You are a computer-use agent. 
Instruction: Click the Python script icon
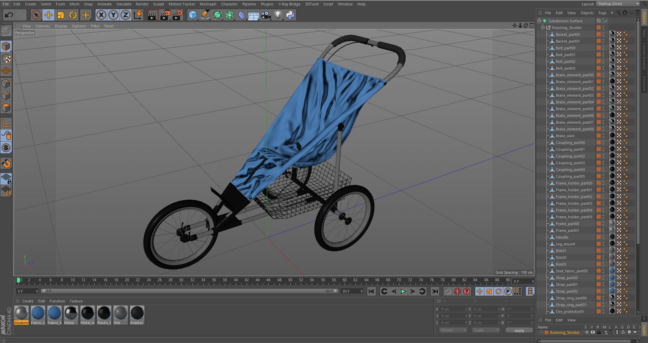(x=290, y=15)
